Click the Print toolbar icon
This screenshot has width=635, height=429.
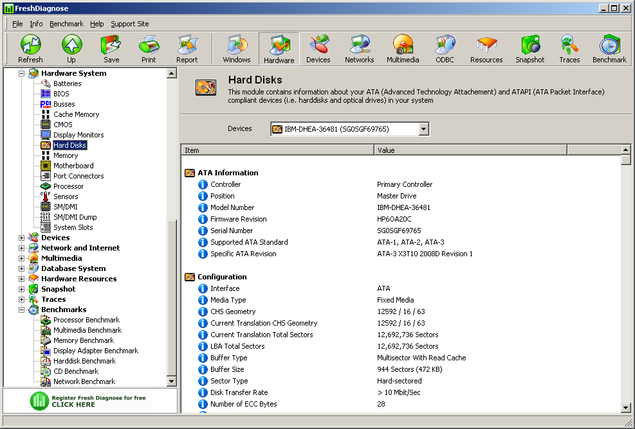149,49
